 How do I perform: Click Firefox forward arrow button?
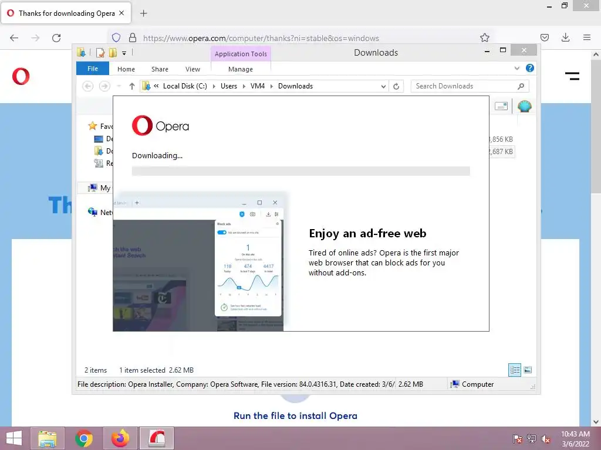coord(35,38)
